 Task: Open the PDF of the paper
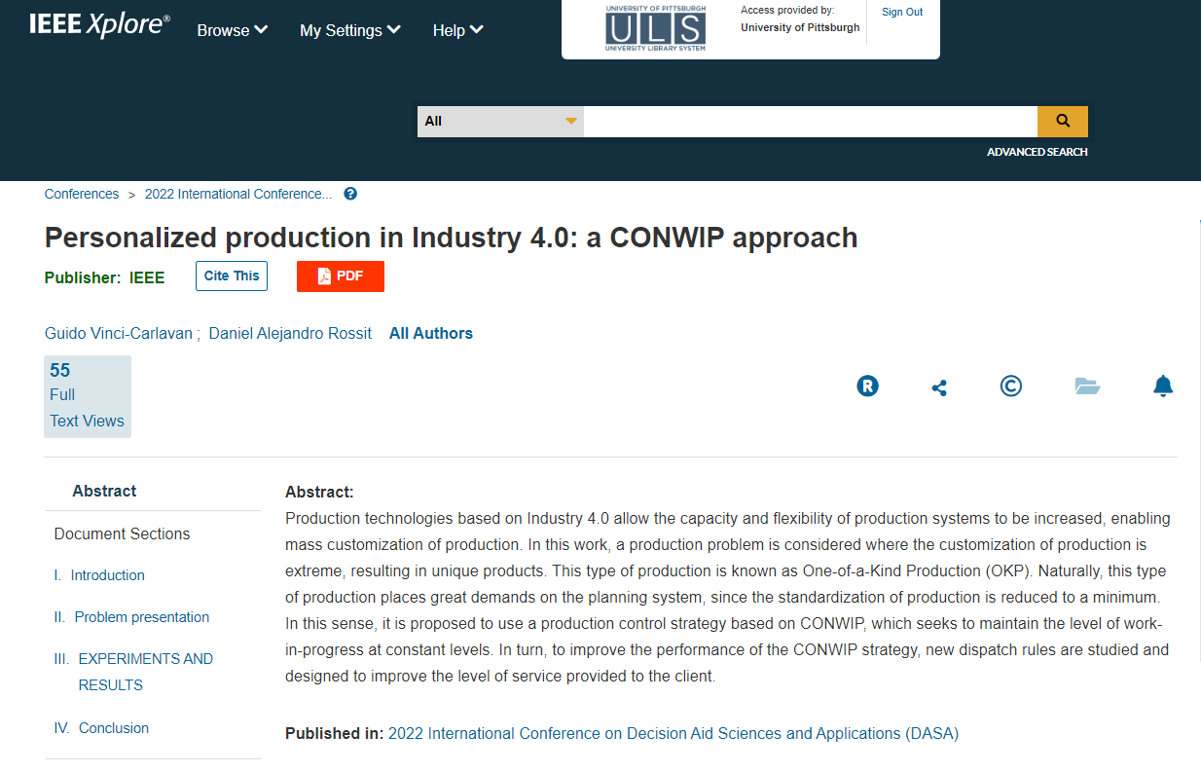(x=340, y=276)
